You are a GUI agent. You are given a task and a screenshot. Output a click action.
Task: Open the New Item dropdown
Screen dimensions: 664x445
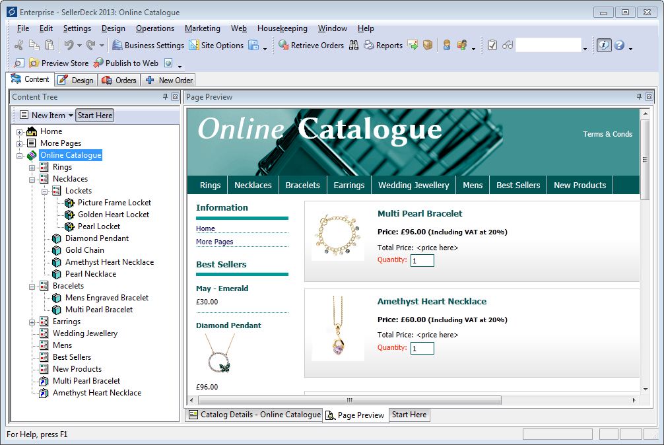pyautogui.click(x=71, y=116)
